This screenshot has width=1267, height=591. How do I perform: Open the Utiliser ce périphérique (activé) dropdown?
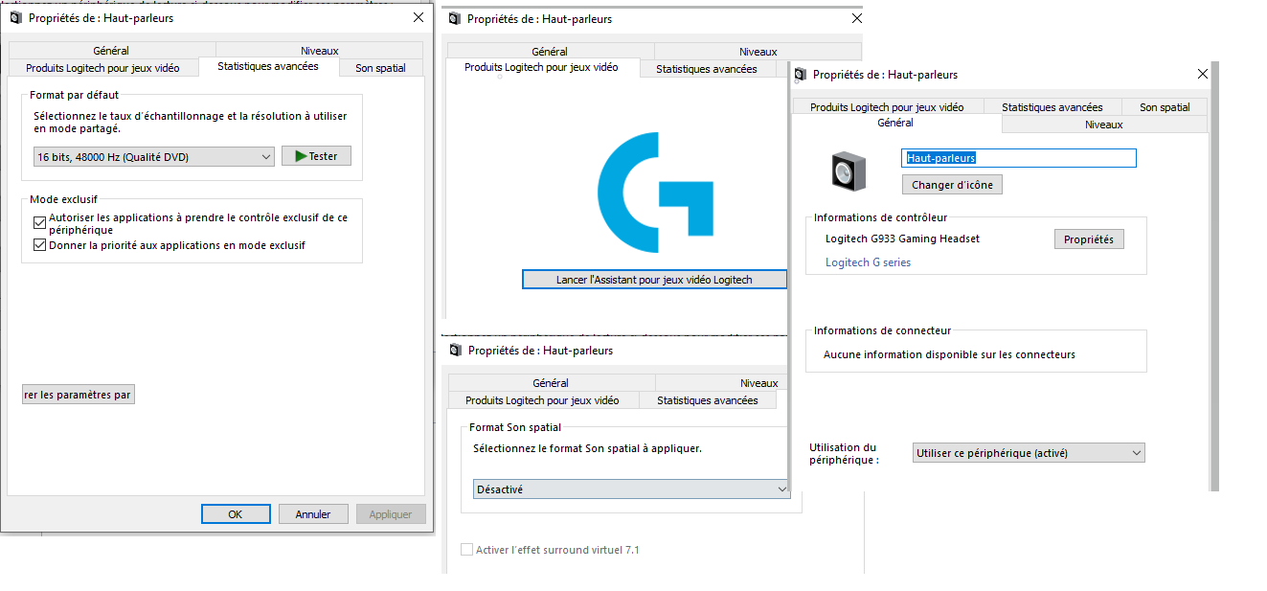tap(1029, 453)
